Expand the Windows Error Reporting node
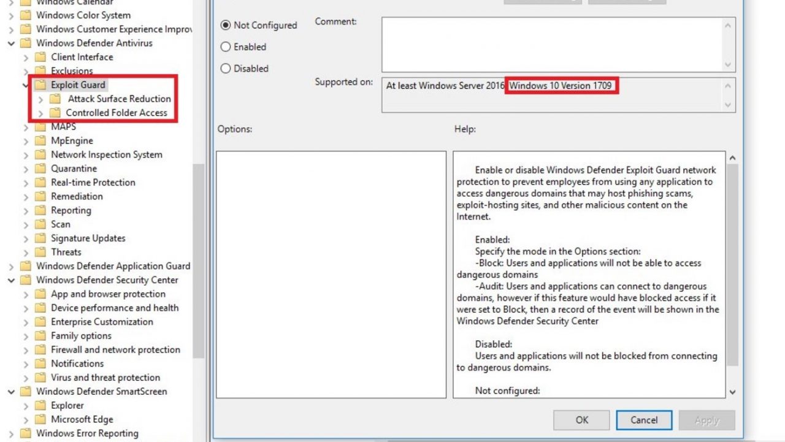This screenshot has height=442, width=785. 11,433
